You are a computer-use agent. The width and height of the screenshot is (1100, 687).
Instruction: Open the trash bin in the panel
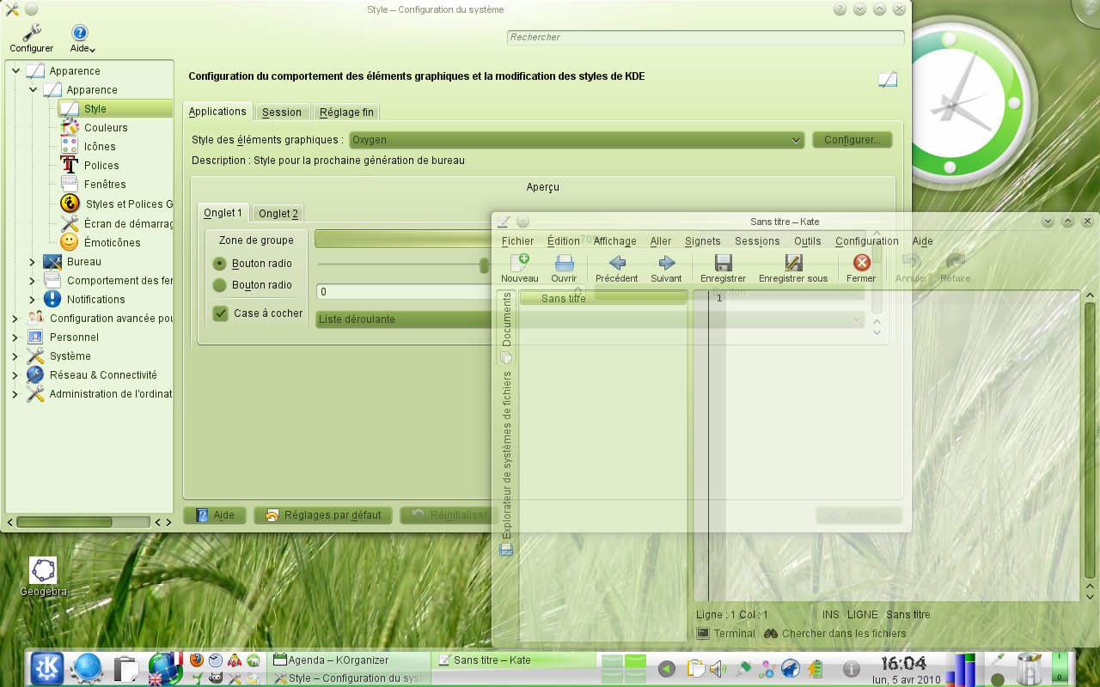point(1030,667)
